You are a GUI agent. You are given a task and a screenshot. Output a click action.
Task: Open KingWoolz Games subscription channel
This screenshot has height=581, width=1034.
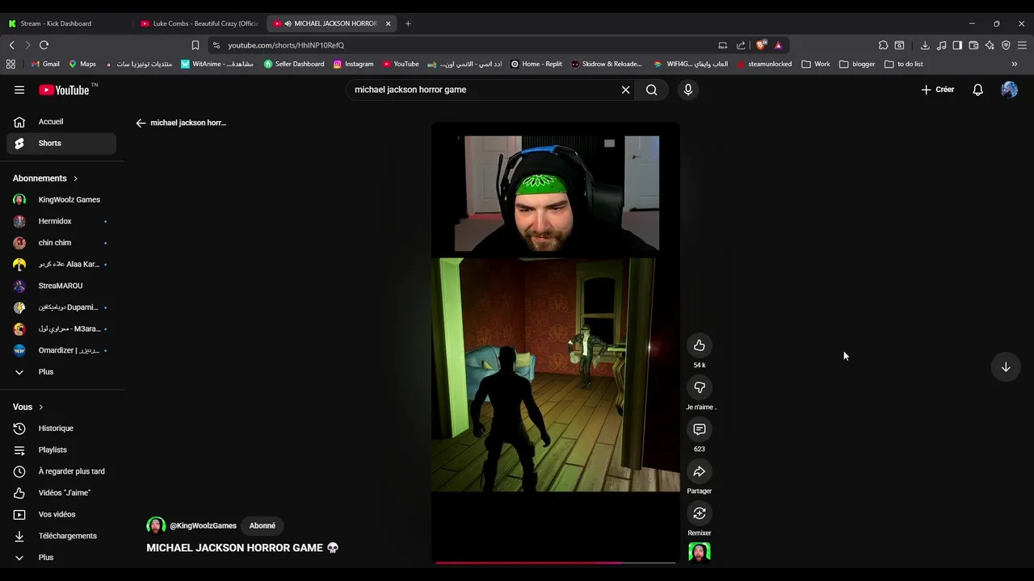[61, 199]
